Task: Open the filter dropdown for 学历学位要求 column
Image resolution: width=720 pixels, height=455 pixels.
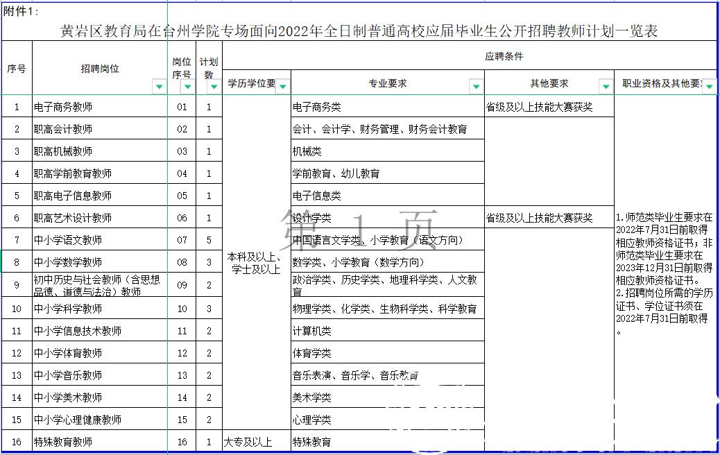Action: pos(283,86)
